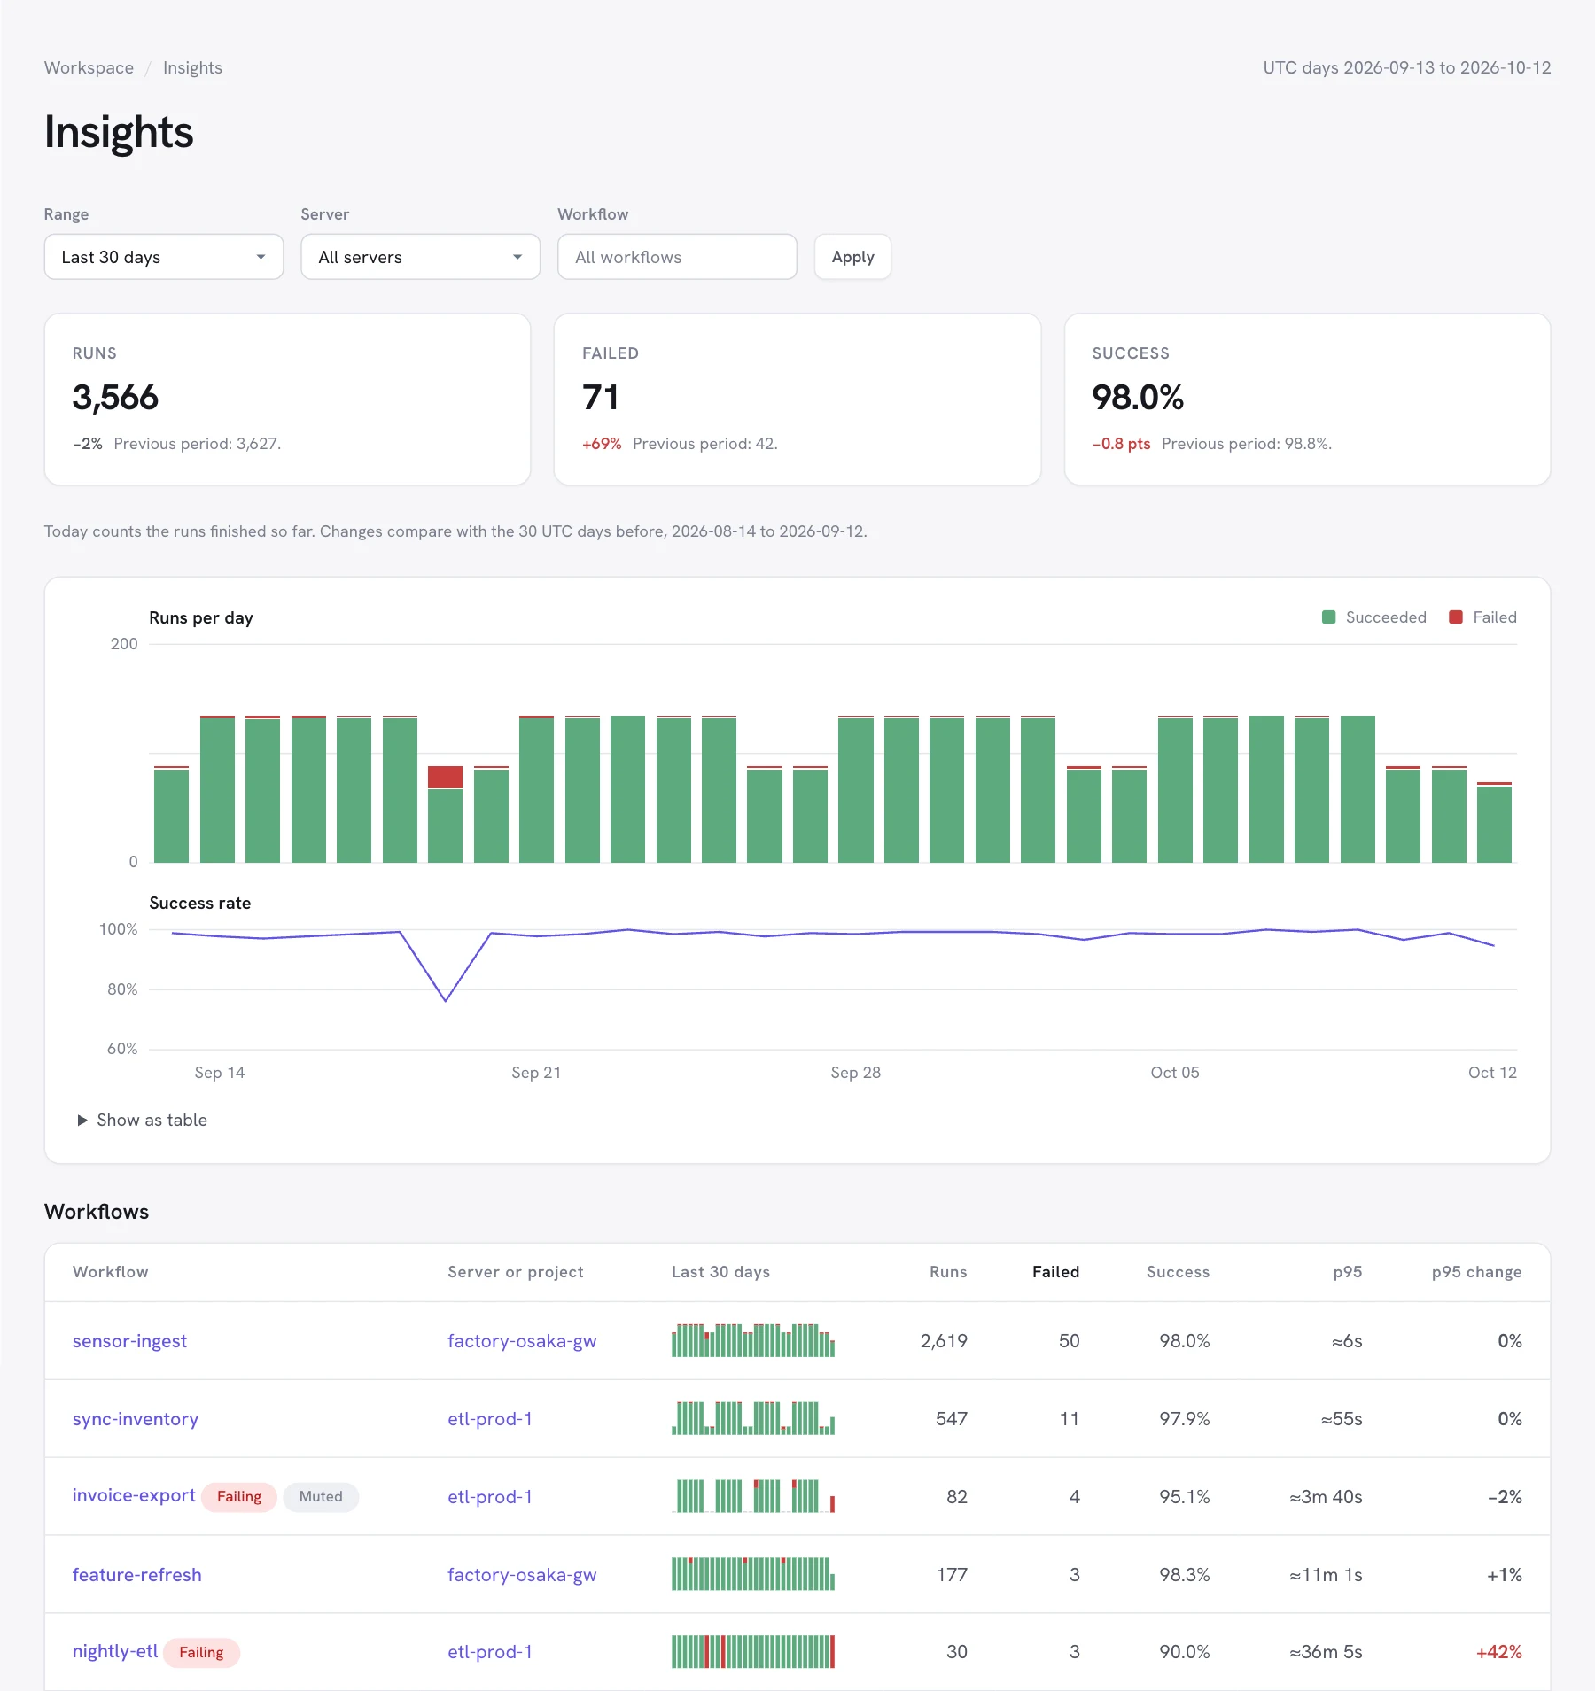Open factory-osaka-gw server in sensor-ingest row
This screenshot has width=1595, height=1691.
point(522,1341)
